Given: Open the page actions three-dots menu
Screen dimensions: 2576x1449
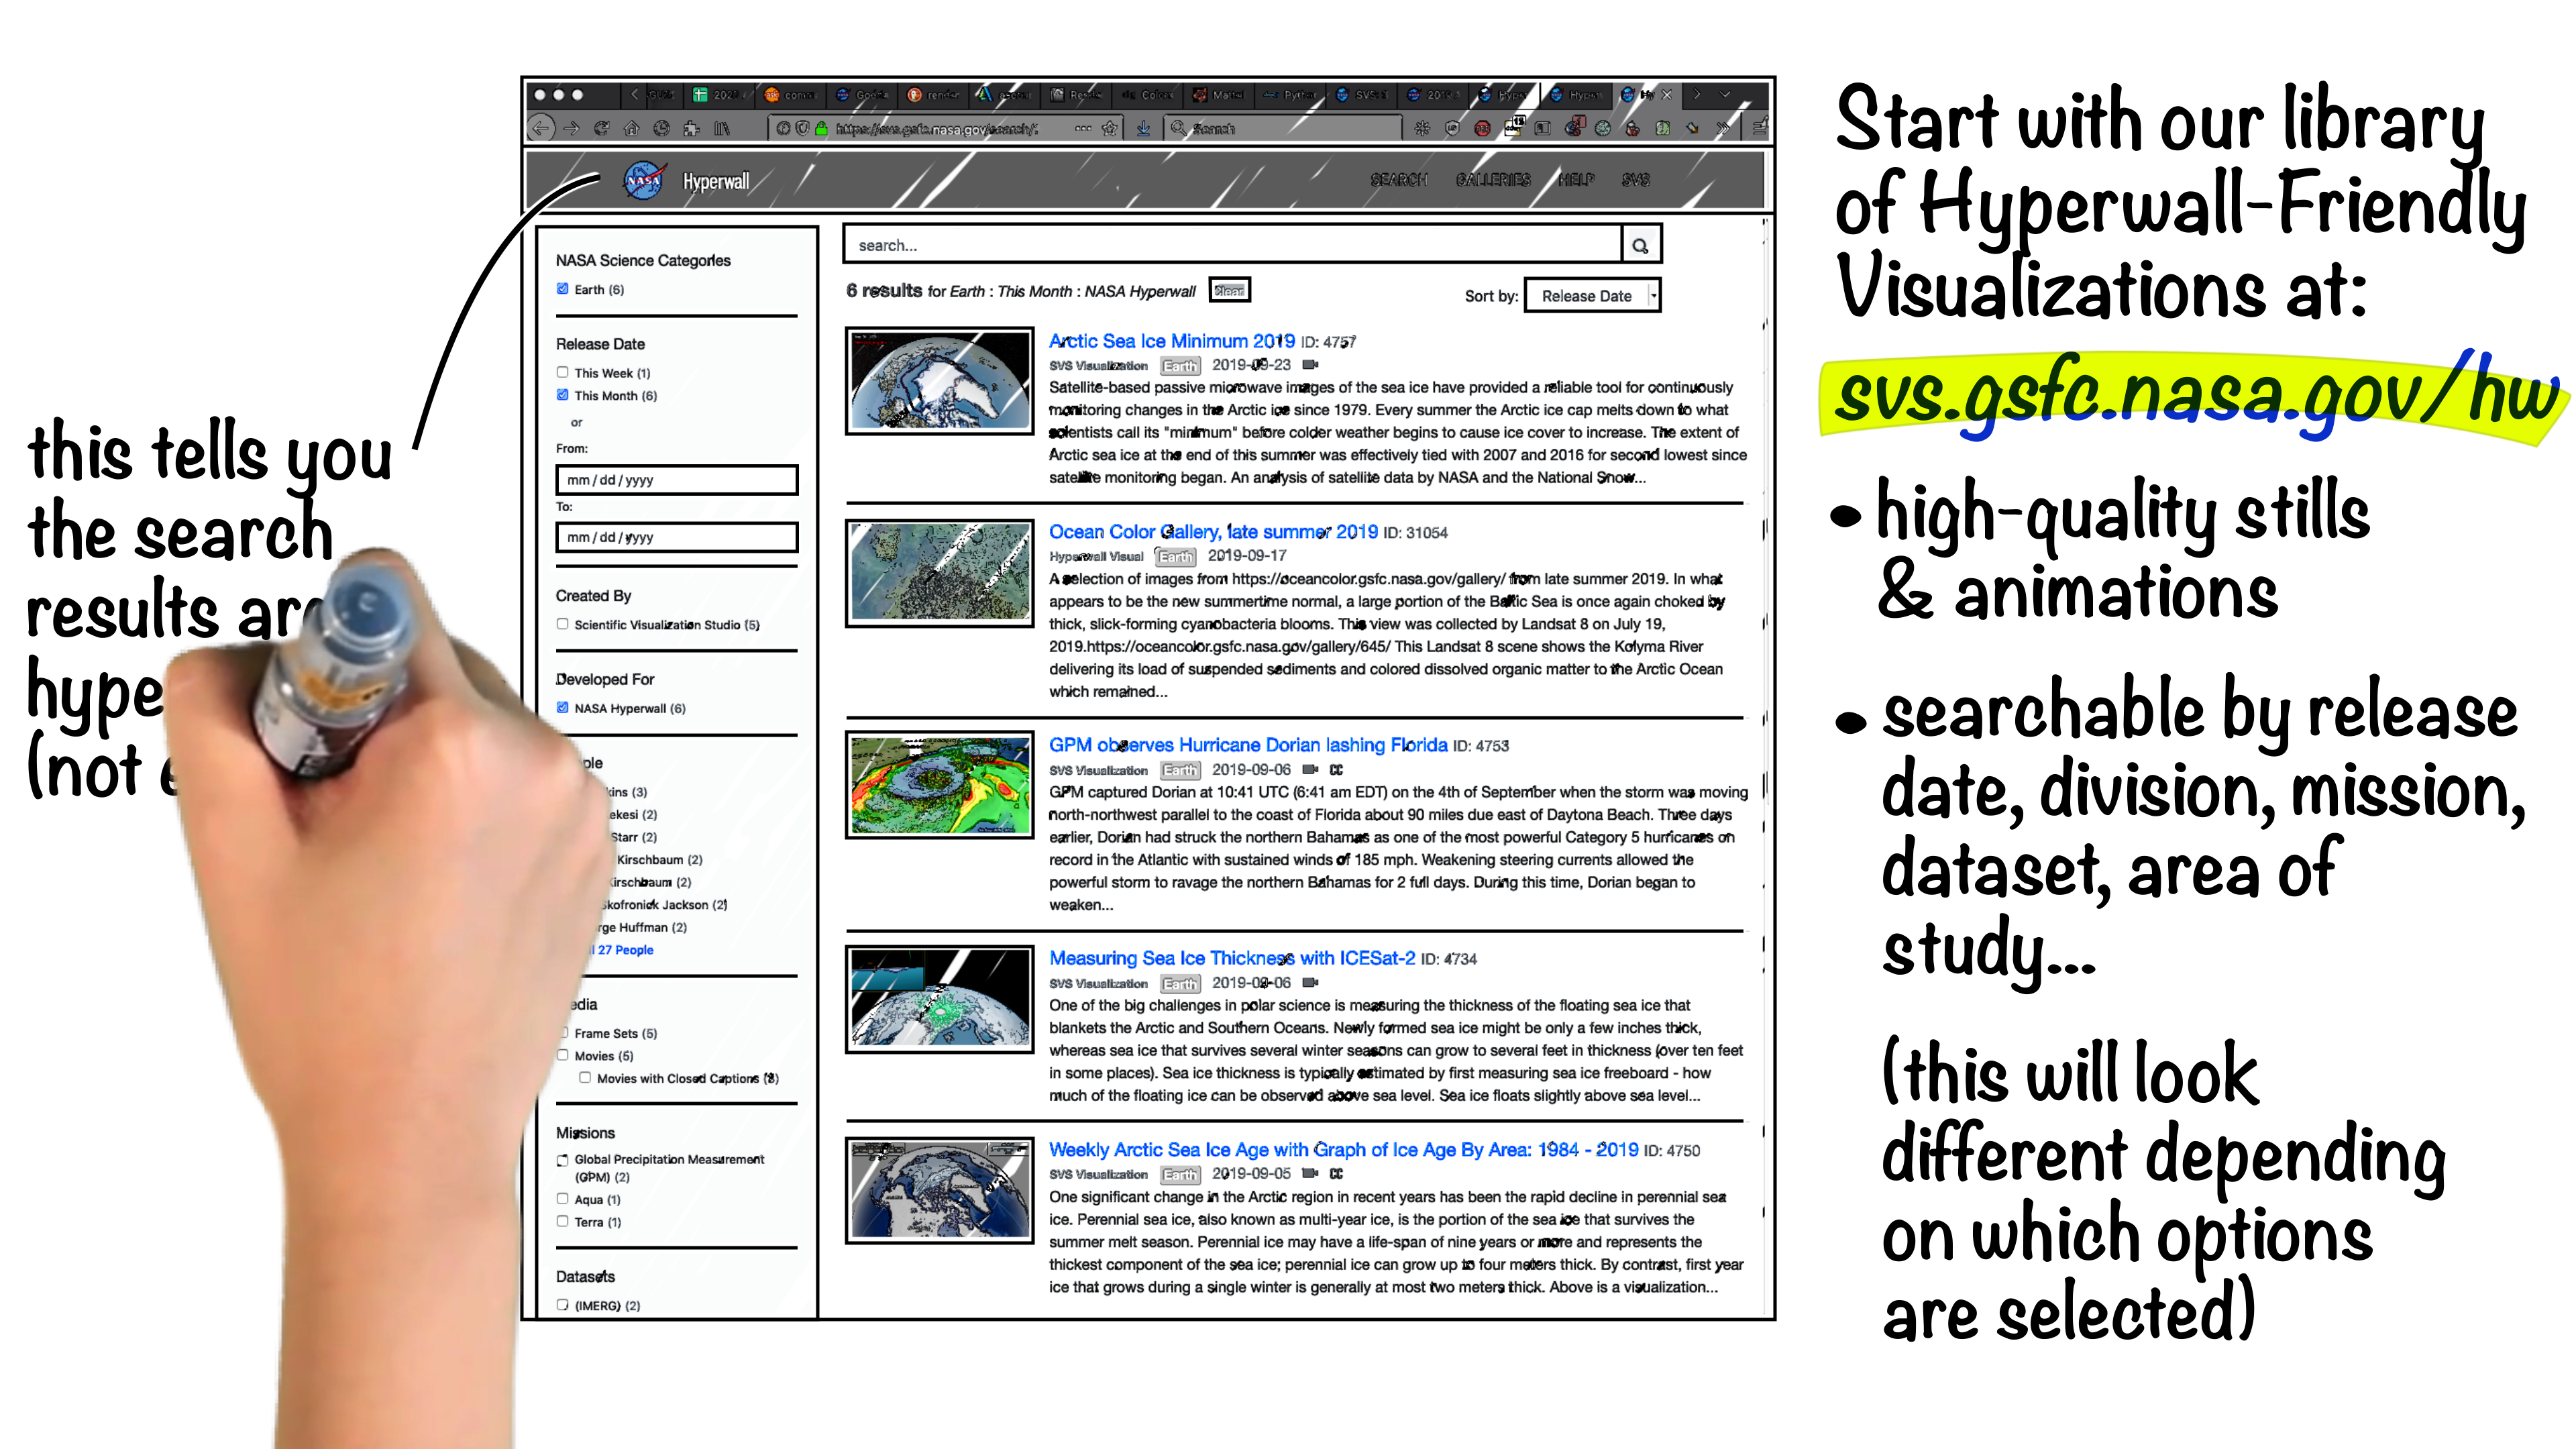Looking at the screenshot, I should pyautogui.click(x=1083, y=128).
